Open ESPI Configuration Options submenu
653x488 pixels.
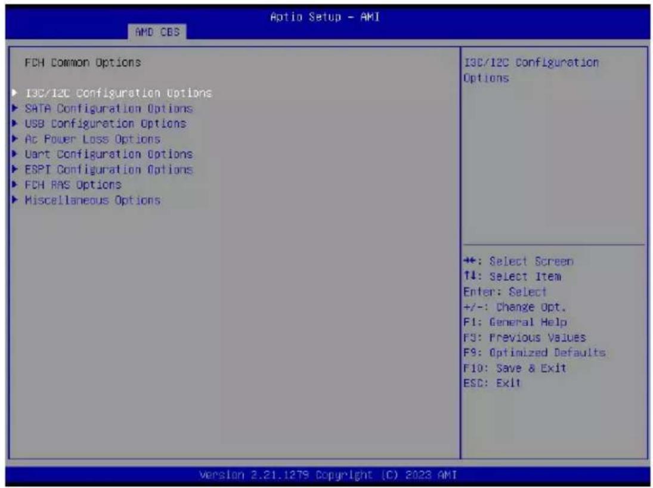coord(109,169)
